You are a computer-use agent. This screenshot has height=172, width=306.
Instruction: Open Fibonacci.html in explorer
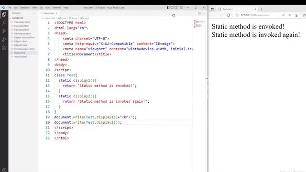[x=22, y=30]
